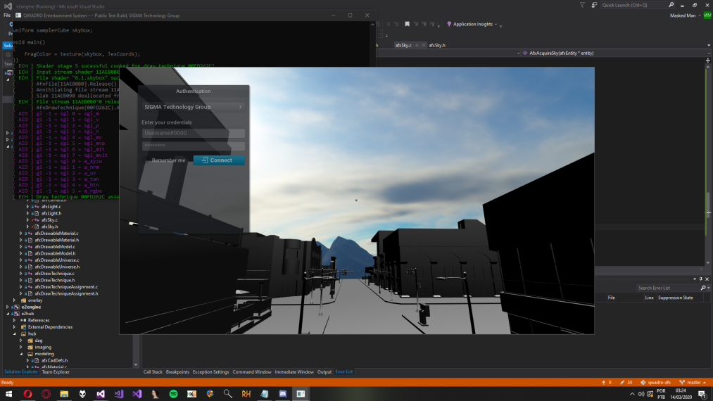The height and width of the screenshot is (401, 713).
Task: Click the notifications filter funnel icon
Action: pos(582,5)
